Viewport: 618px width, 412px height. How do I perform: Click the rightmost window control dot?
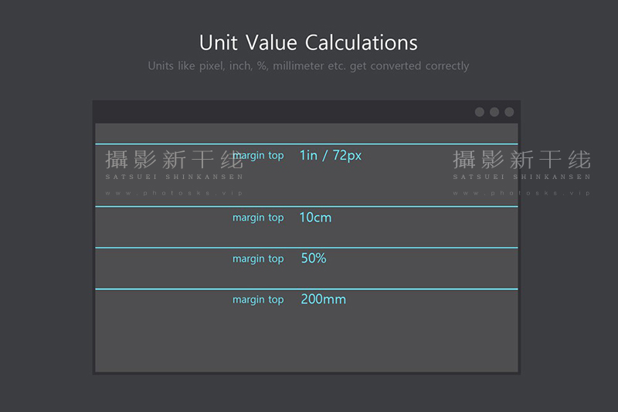(509, 112)
